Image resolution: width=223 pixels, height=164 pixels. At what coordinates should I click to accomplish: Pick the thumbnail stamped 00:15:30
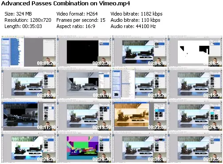tap(195, 83)
